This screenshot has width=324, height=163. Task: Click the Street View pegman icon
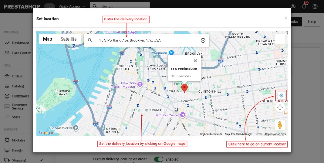(280, 125)
